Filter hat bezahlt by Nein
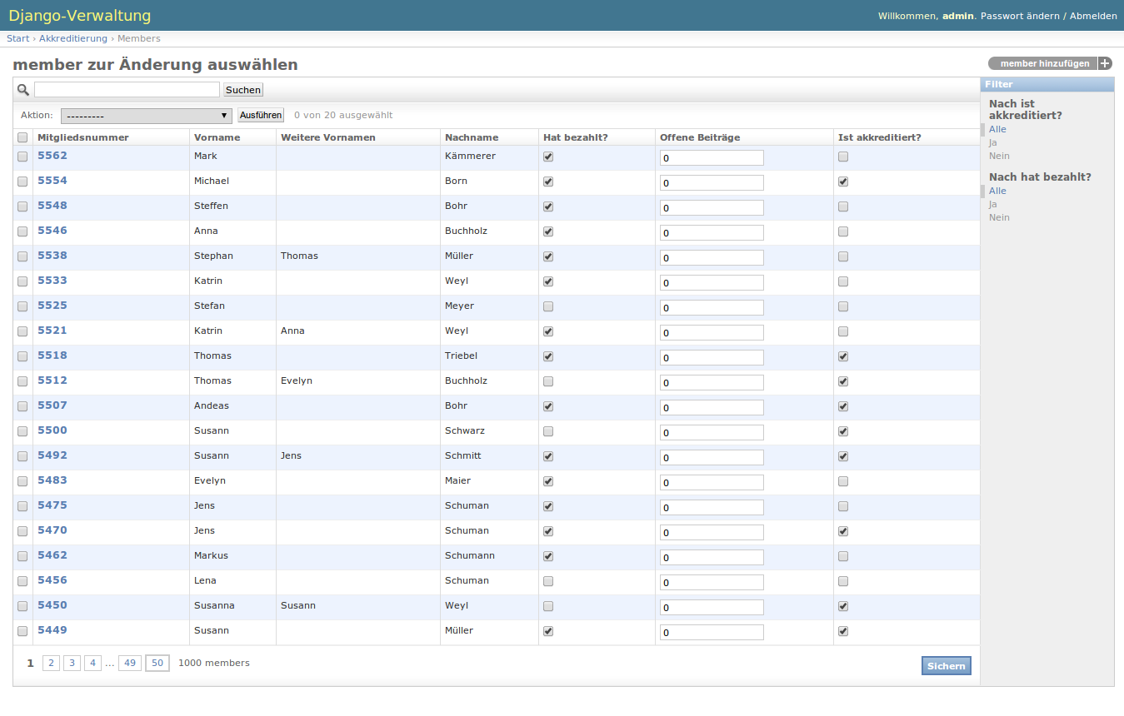The image size is (1124, 716). pos(999,217)
